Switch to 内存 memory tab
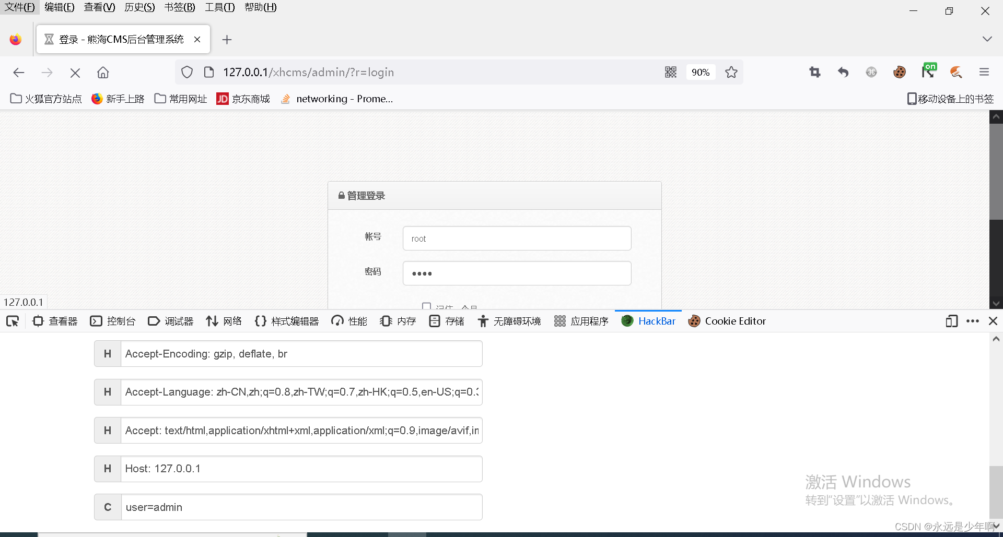 (x=398, y=321)
